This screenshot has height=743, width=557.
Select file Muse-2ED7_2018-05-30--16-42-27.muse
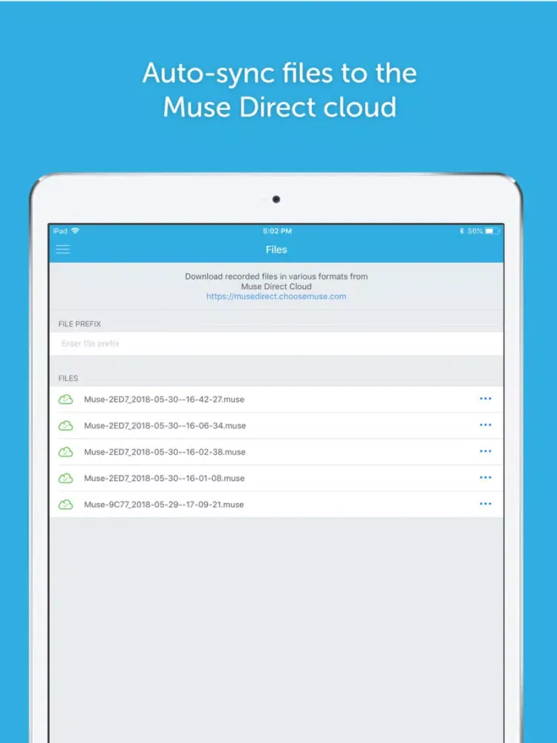276,400
